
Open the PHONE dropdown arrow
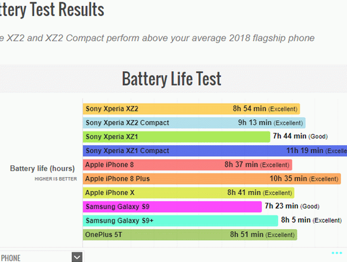click(77, 257)
